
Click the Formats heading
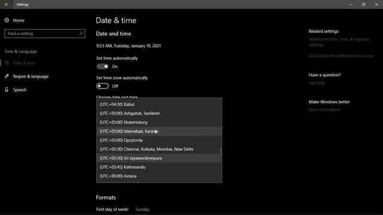point(106,198)
